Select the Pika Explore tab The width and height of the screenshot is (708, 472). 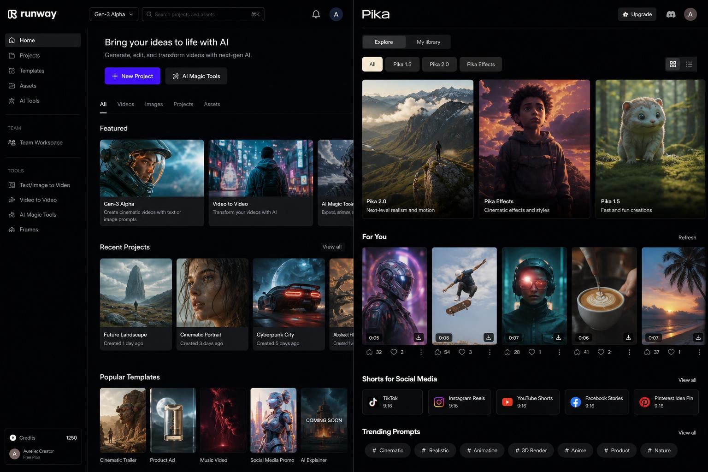[384, 42]
